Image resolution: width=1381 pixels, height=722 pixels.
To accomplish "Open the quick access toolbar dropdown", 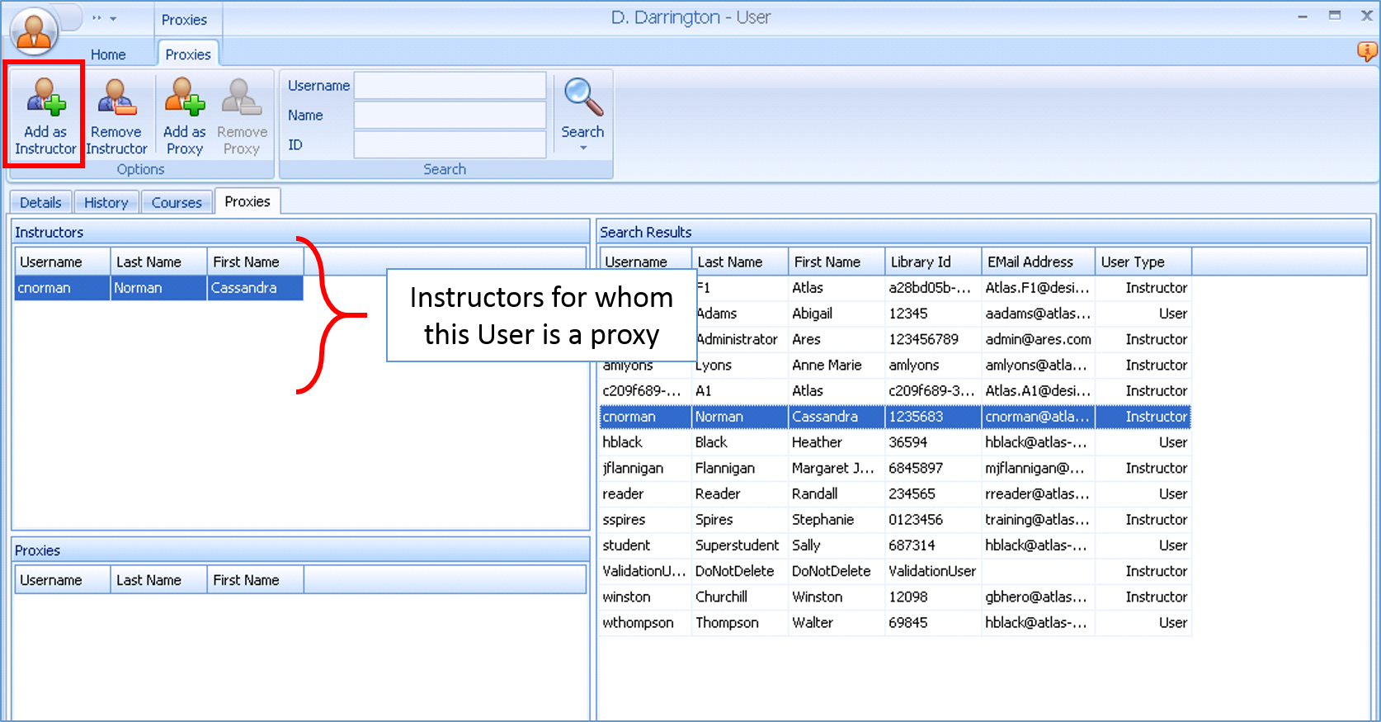I will [113, 19].
